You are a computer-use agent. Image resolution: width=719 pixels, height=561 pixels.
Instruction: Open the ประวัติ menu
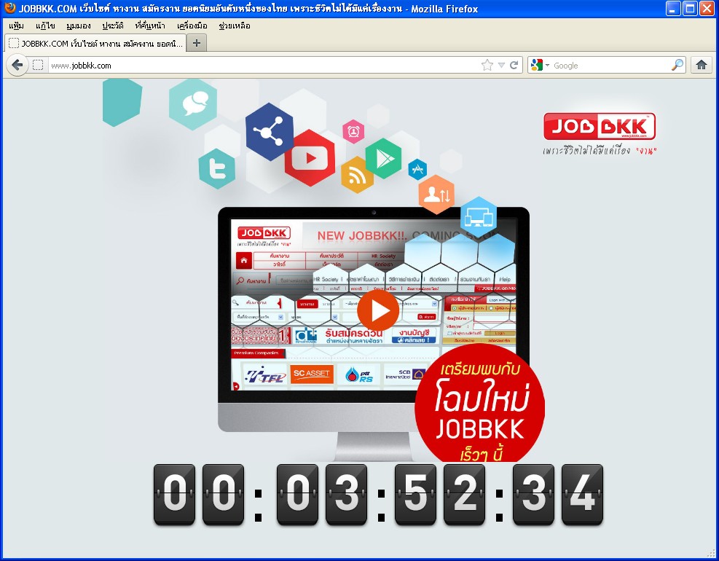113,25
